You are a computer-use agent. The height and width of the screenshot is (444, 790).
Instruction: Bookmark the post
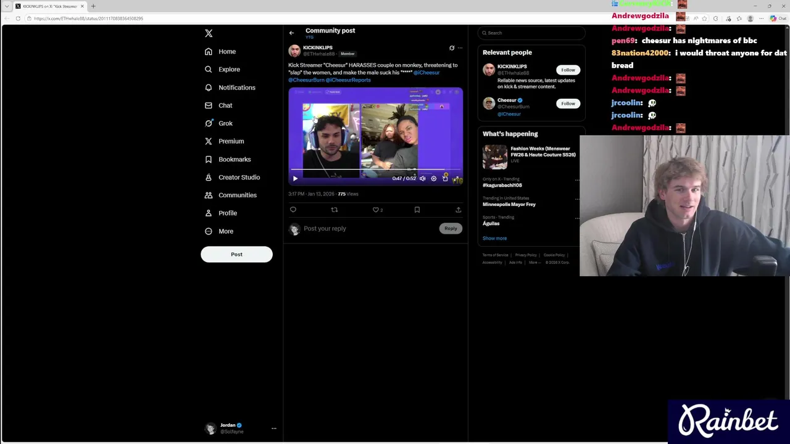pyautogui.click(x=417, y=210)
